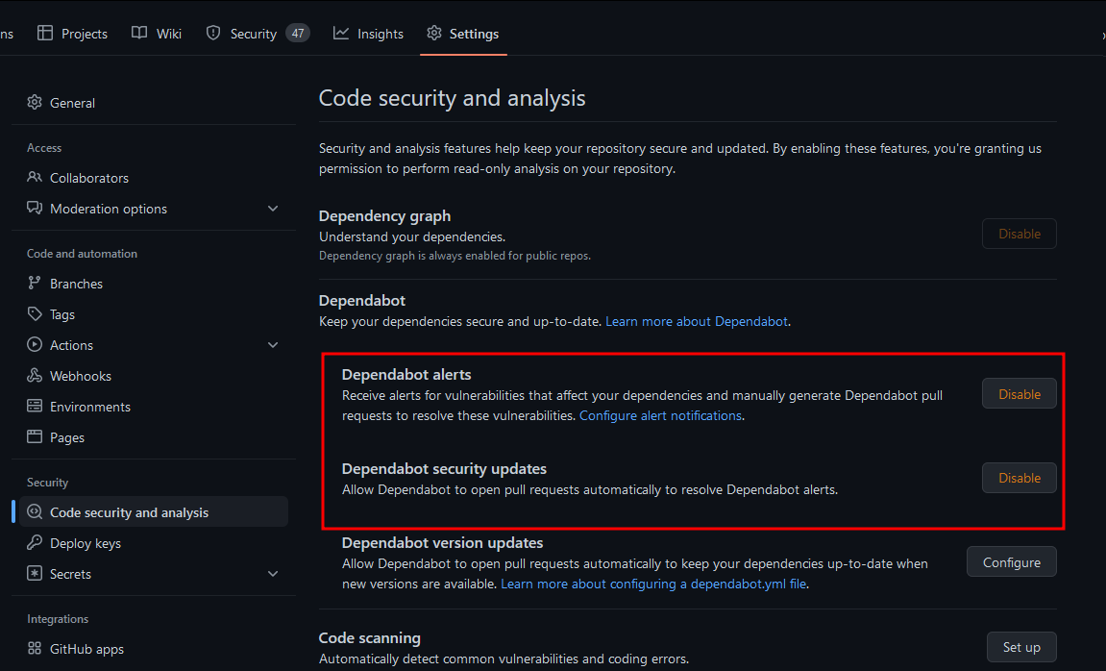Disable Dependabot security updates
Screen dimensions: 1106x671
pyautogui.click(x=1020, y=478)
